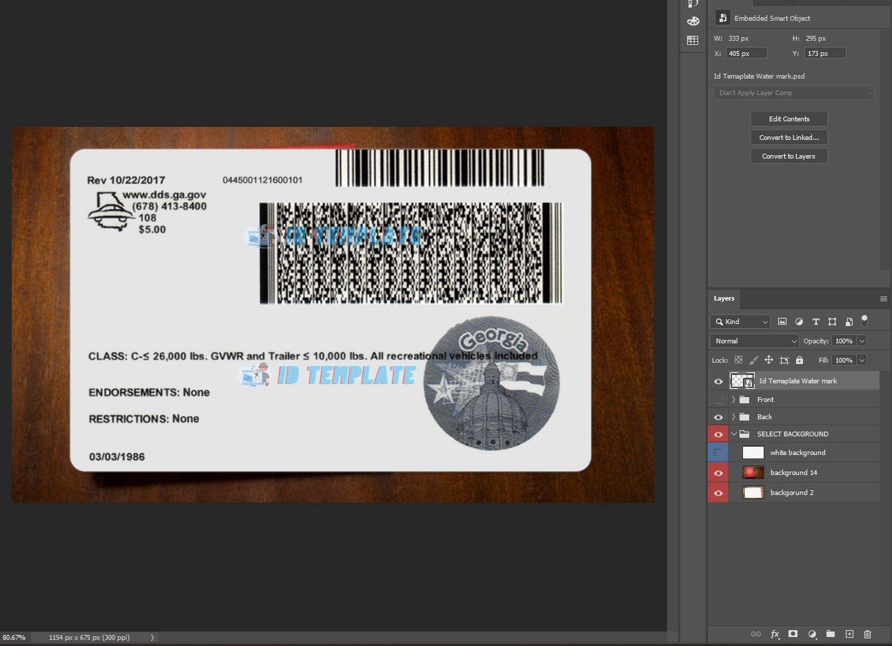Viewport: 892px width, 646px height.
Task: Expand the Front layer group
Action: [733, 400]
